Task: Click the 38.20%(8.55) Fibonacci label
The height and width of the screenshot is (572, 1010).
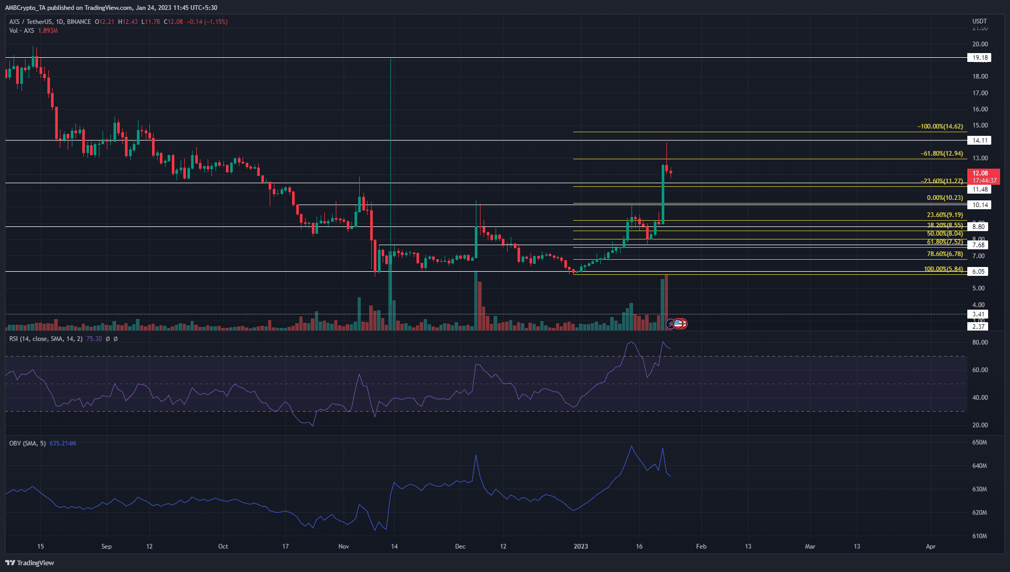Action: click(x=945, y=225)
